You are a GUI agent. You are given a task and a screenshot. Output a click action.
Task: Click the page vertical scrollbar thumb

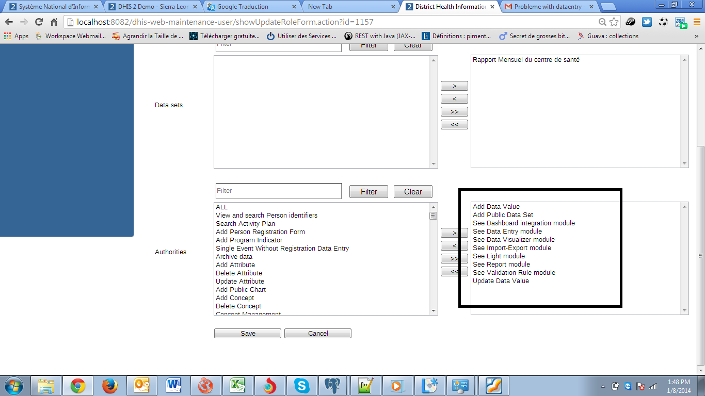pyautogui.click(x=701, y=256)
